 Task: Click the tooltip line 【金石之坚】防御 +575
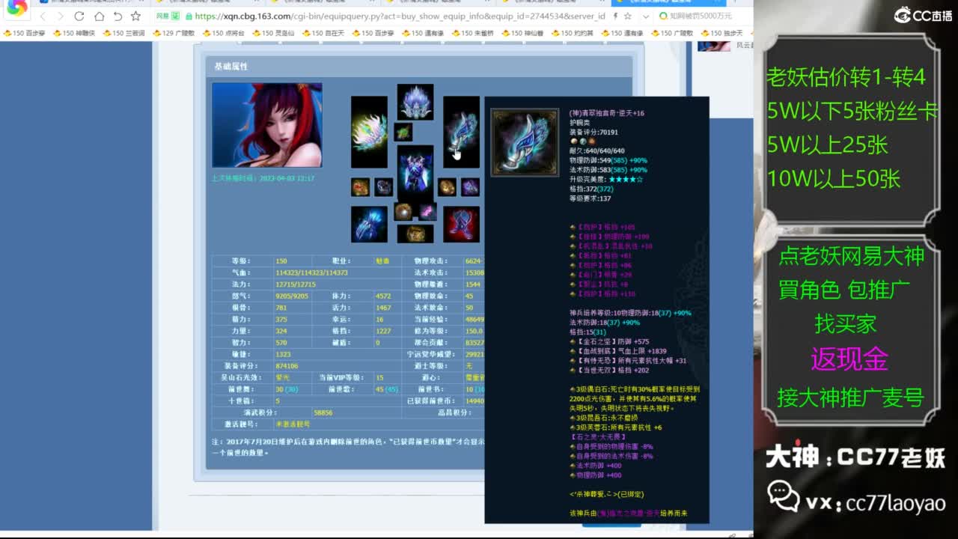click(609, 341)
